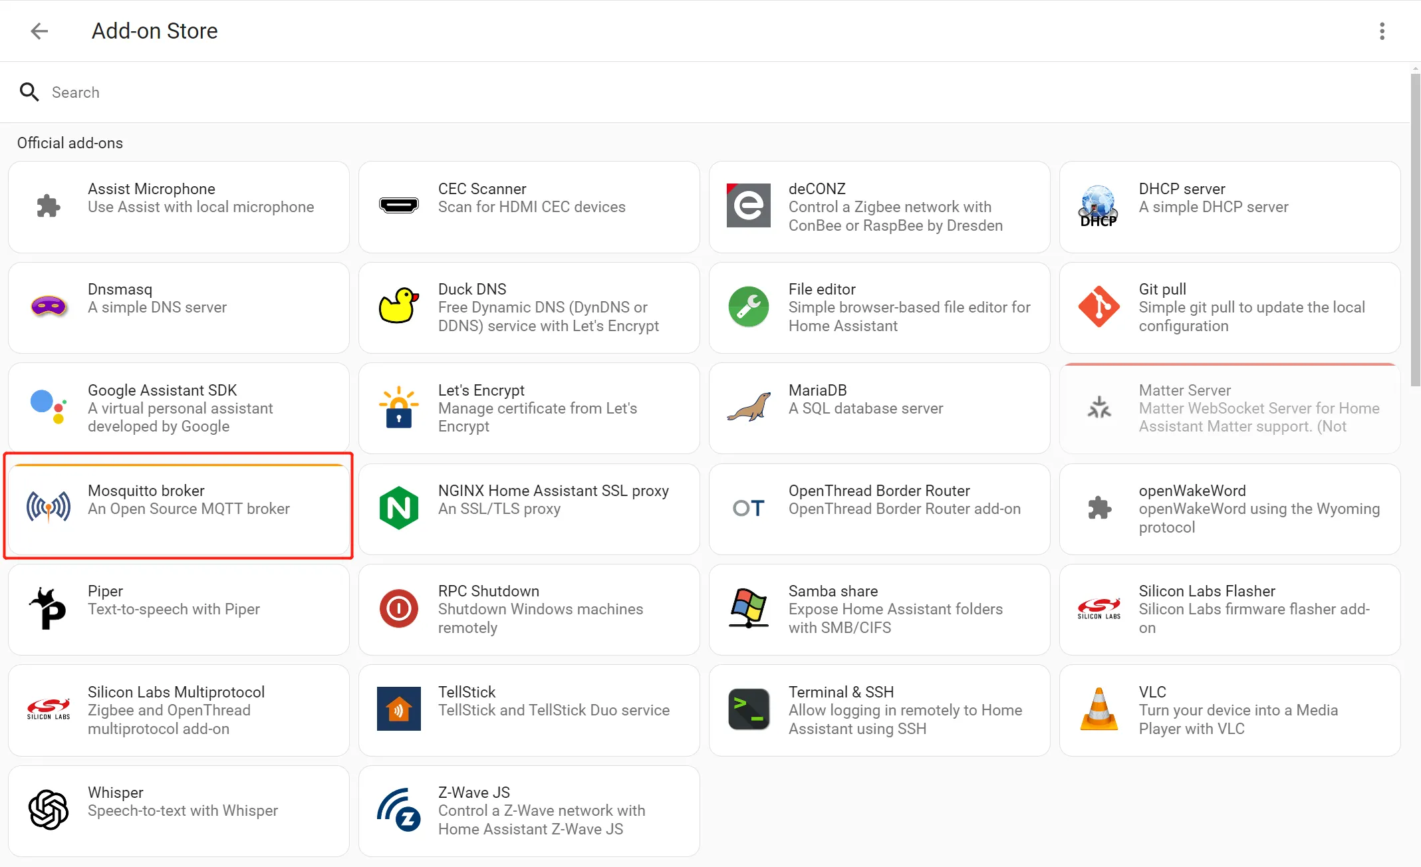Click the DHCP server globe icon
Image resolution: width=1421 pixels, height=867 pixels.
pos(1098,206)
